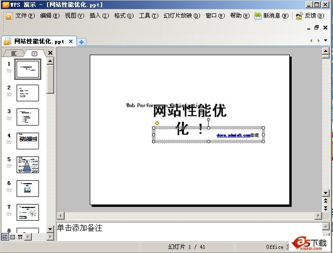Click the 反馈(B) feedback icon
The image size is (333, 253).
click(299, 16)
